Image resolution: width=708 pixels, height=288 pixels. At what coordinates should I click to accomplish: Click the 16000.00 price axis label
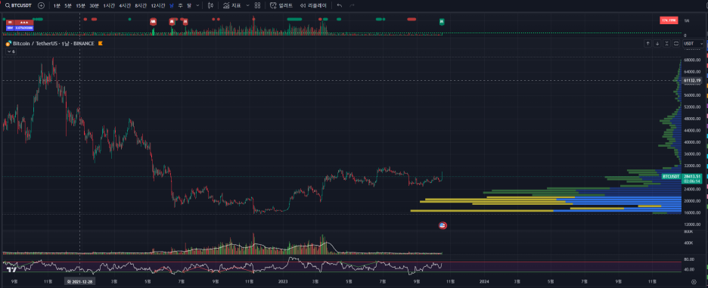coord(692,212)
